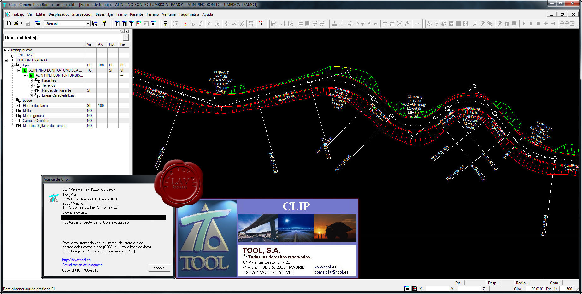This screenshot has height=294, width=582.
Task: Click the horizontal lines listing toolbar icon
Action: tap(300, 24)
